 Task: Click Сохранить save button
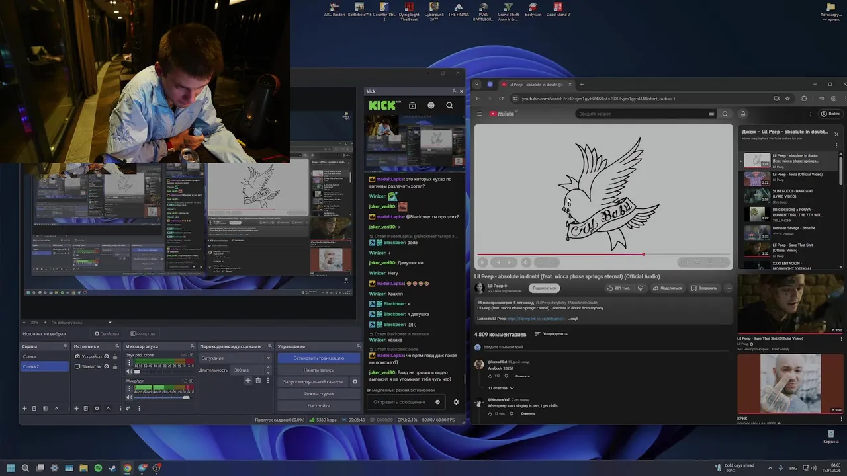[x=703, y=288]
